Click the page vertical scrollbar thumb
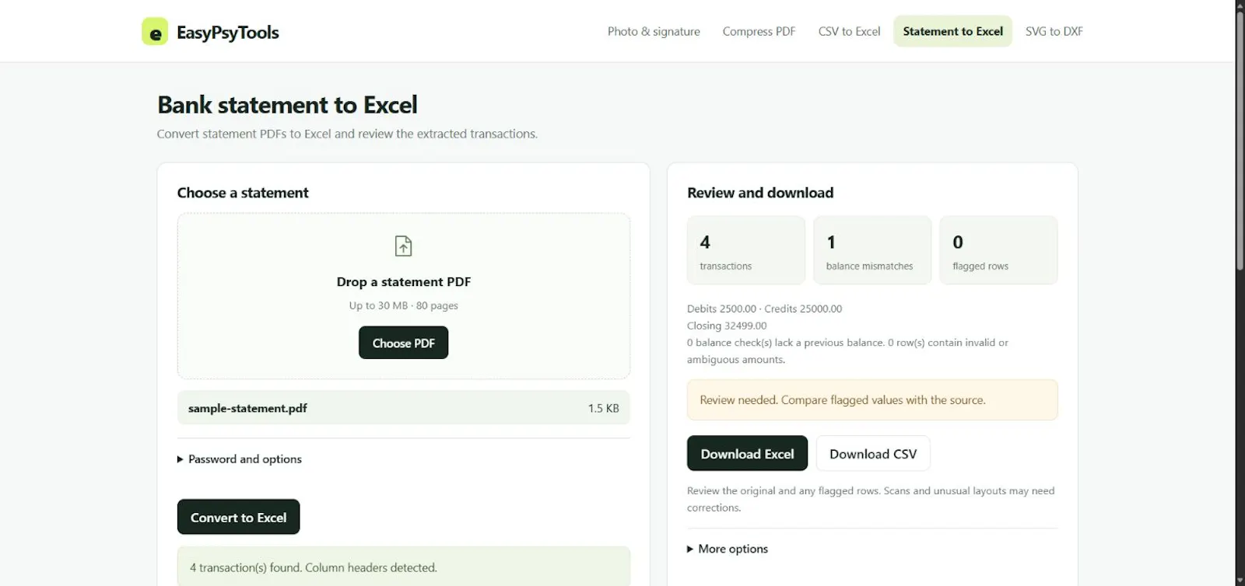 click(1240, 140)
